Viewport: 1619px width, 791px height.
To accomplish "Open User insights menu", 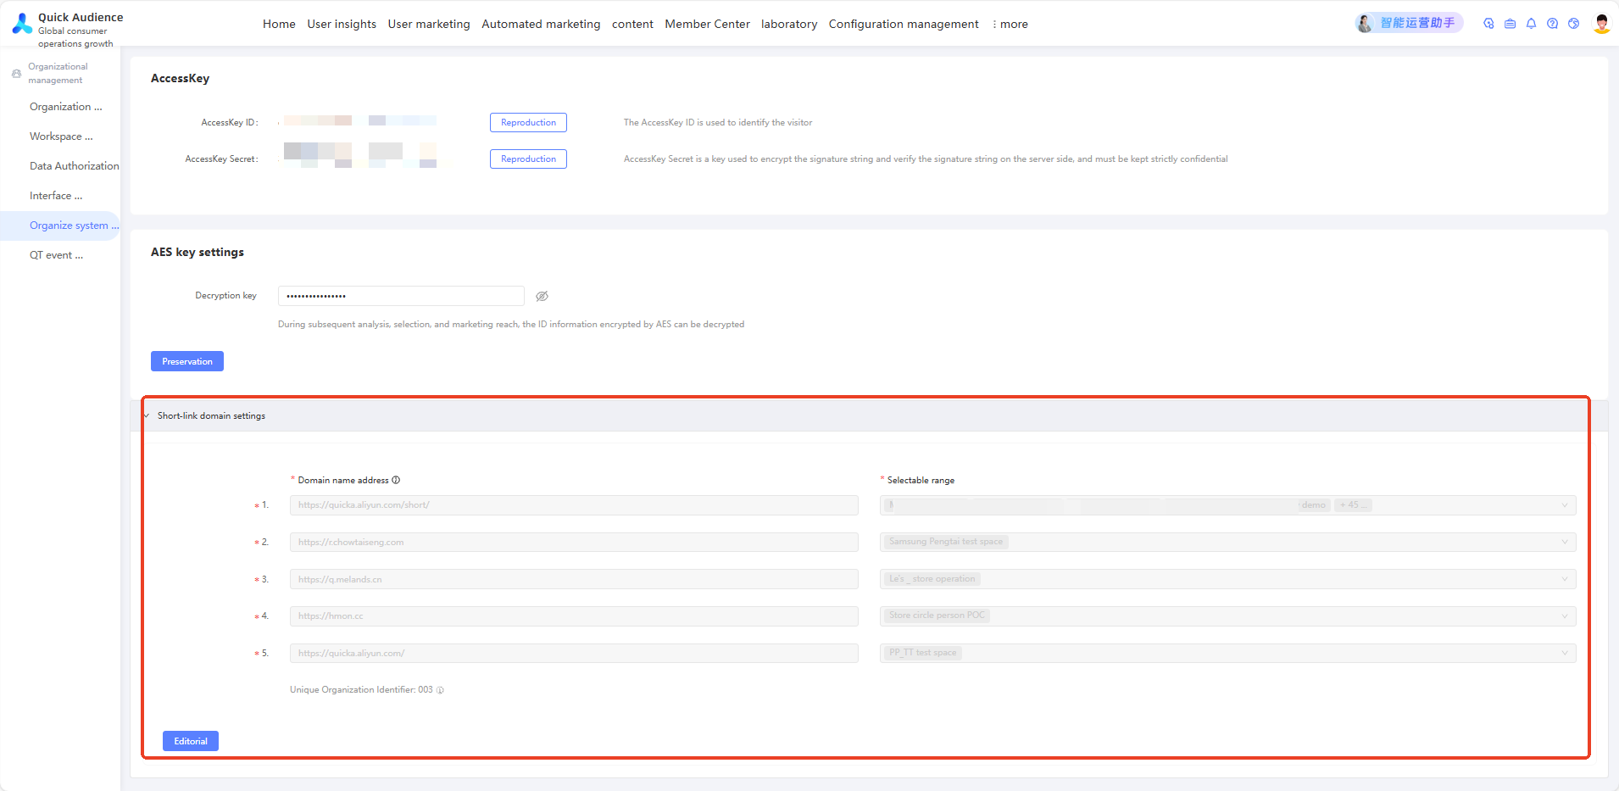I will click(x=342, y=24).
